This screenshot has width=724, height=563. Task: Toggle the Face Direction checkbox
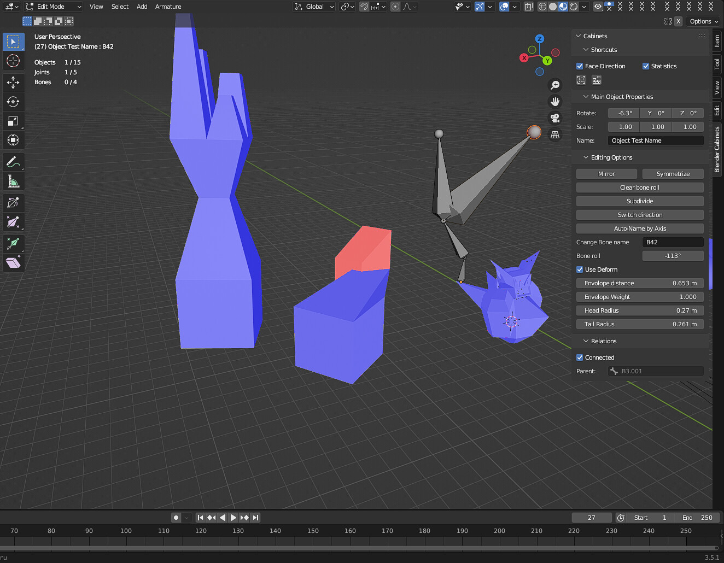(580, 66)
